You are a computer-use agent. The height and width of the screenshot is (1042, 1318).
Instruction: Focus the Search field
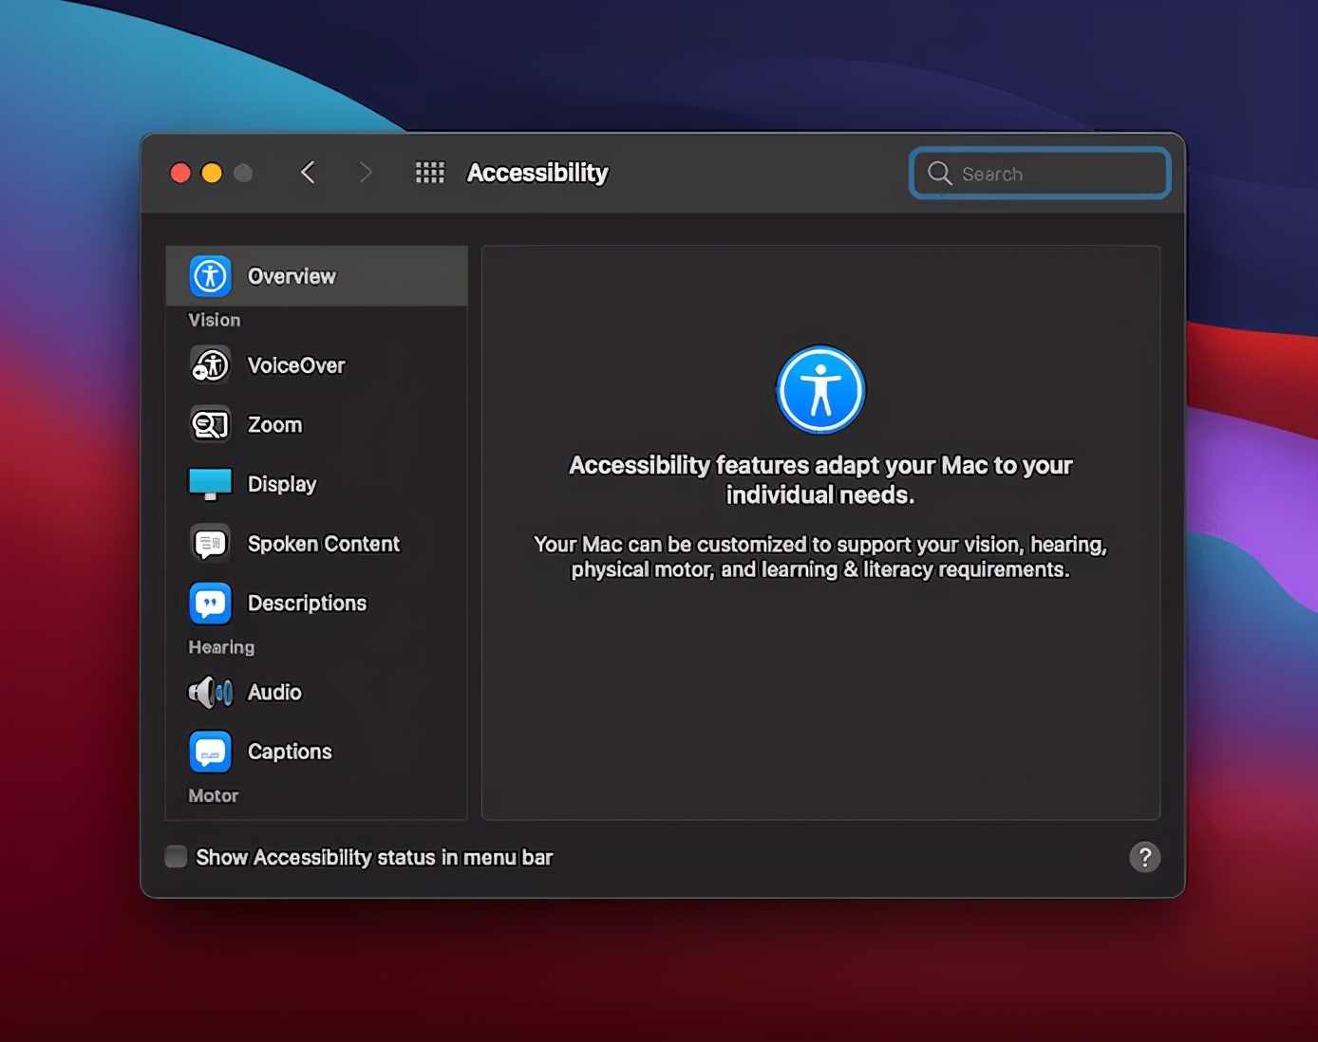click(1040, 173)
